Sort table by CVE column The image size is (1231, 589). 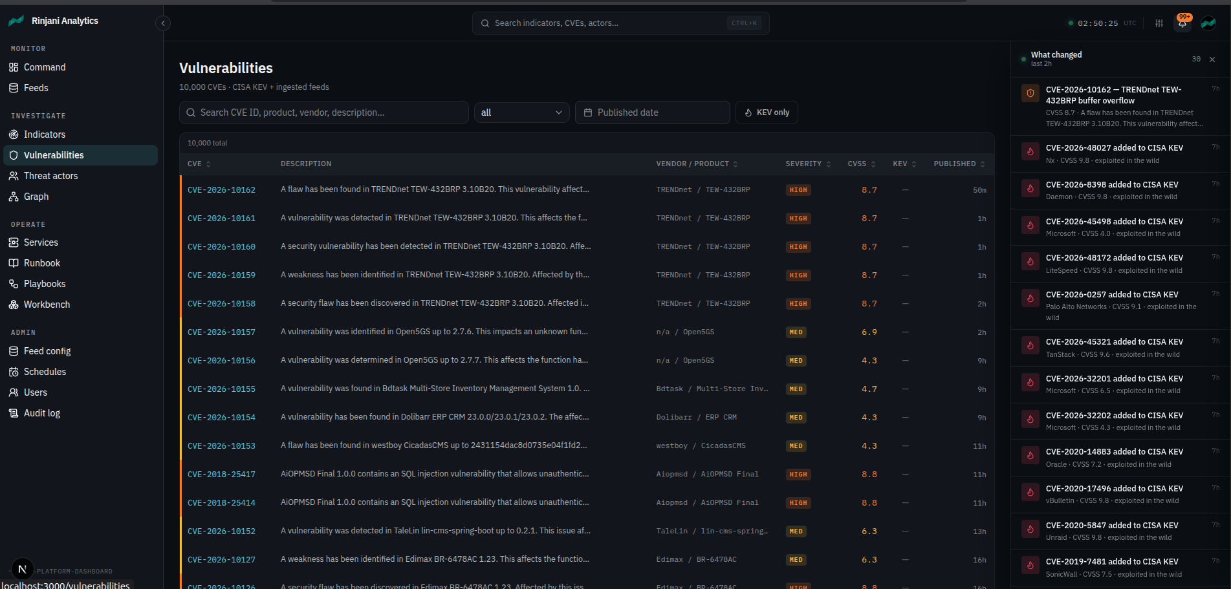(199, 164)
